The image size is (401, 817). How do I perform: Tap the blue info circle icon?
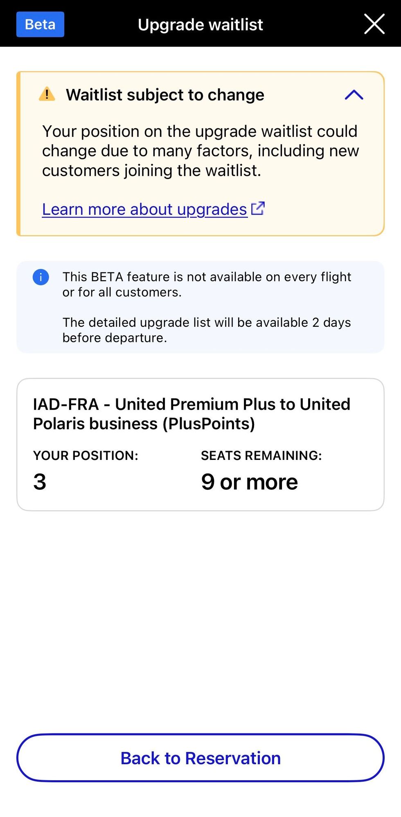click(x=41, y=277)
